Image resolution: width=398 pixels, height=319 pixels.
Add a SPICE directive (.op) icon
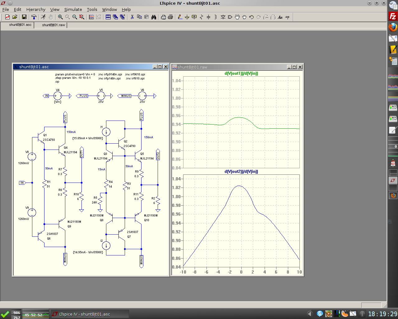[x=287, y=17]
